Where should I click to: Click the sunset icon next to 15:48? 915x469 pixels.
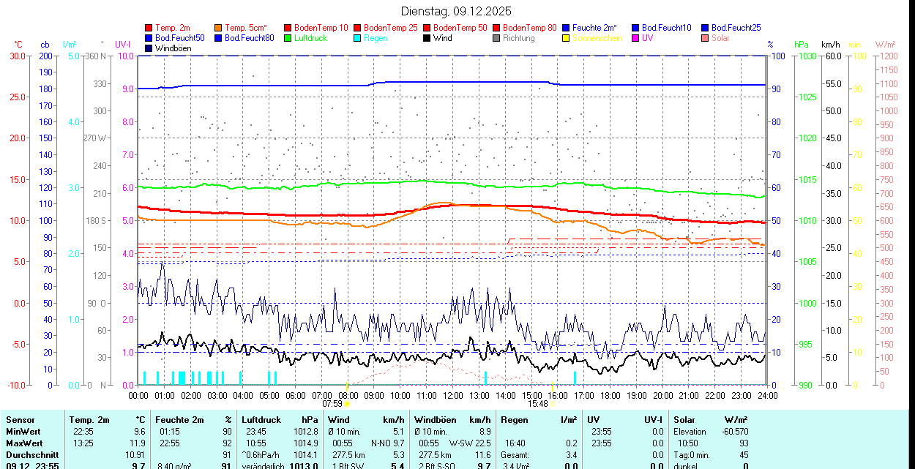point(552,403)
